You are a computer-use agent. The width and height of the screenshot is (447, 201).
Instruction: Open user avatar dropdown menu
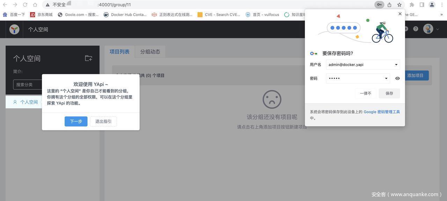(431, 29)
